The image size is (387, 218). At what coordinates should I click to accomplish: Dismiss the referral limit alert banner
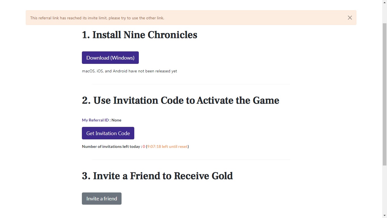pos(350,18)
